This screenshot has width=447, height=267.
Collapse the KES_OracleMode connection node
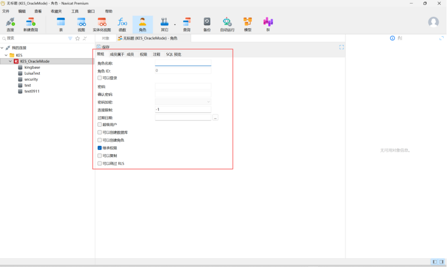click(10, 61)
